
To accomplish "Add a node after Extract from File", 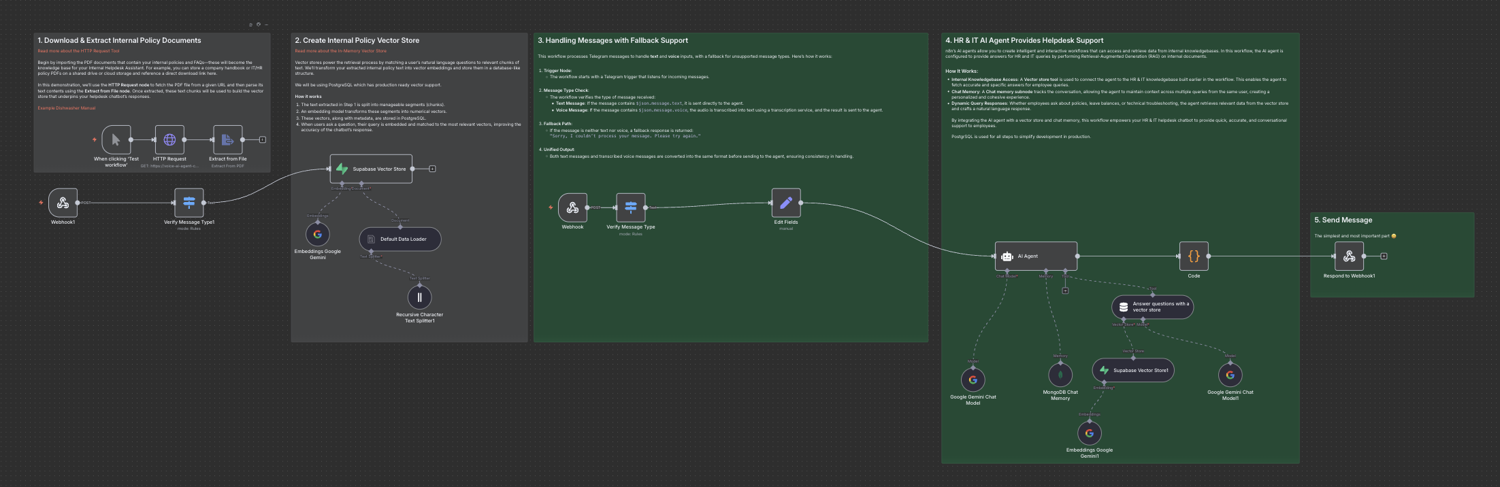I will point(263,139).
